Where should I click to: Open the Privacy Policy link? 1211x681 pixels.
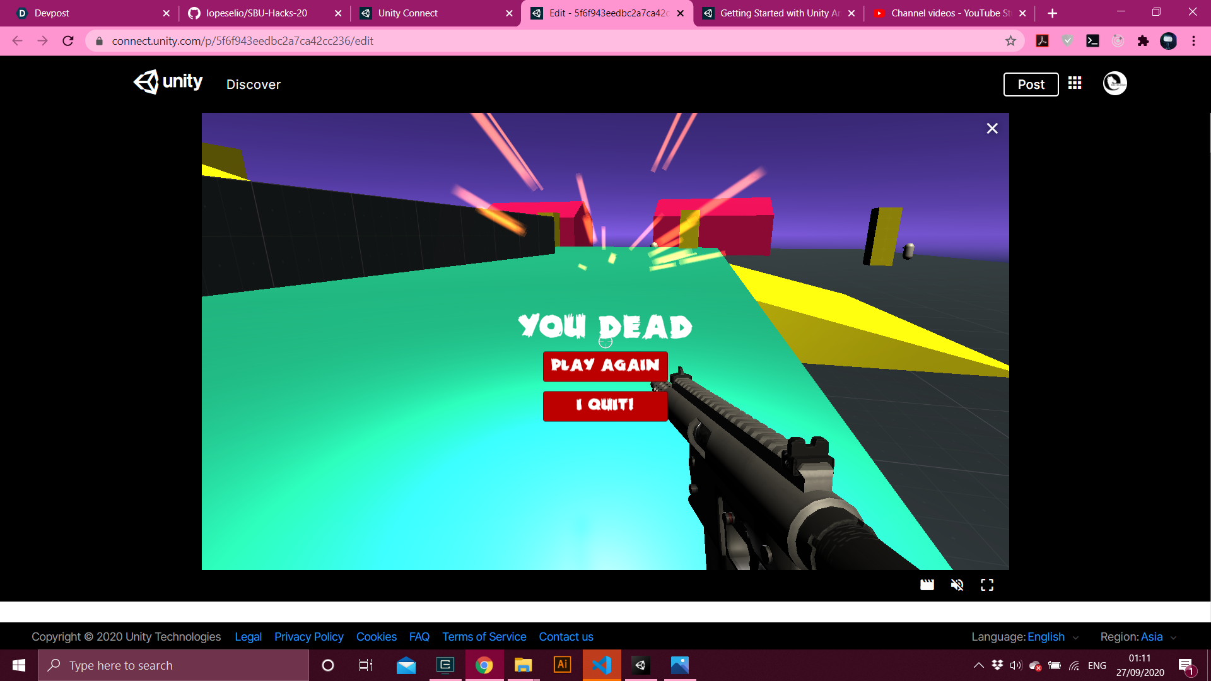(x=308, y=637)
